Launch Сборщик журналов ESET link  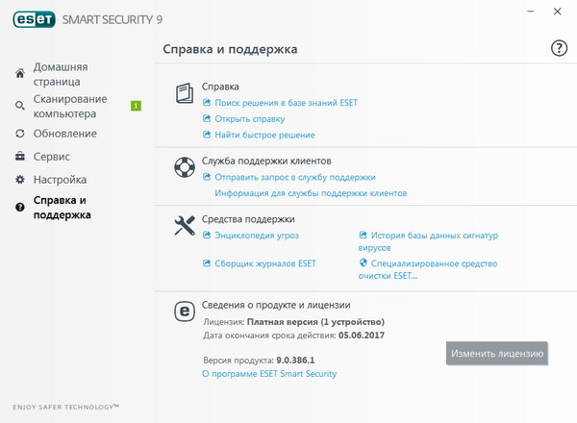coord(264,262)
